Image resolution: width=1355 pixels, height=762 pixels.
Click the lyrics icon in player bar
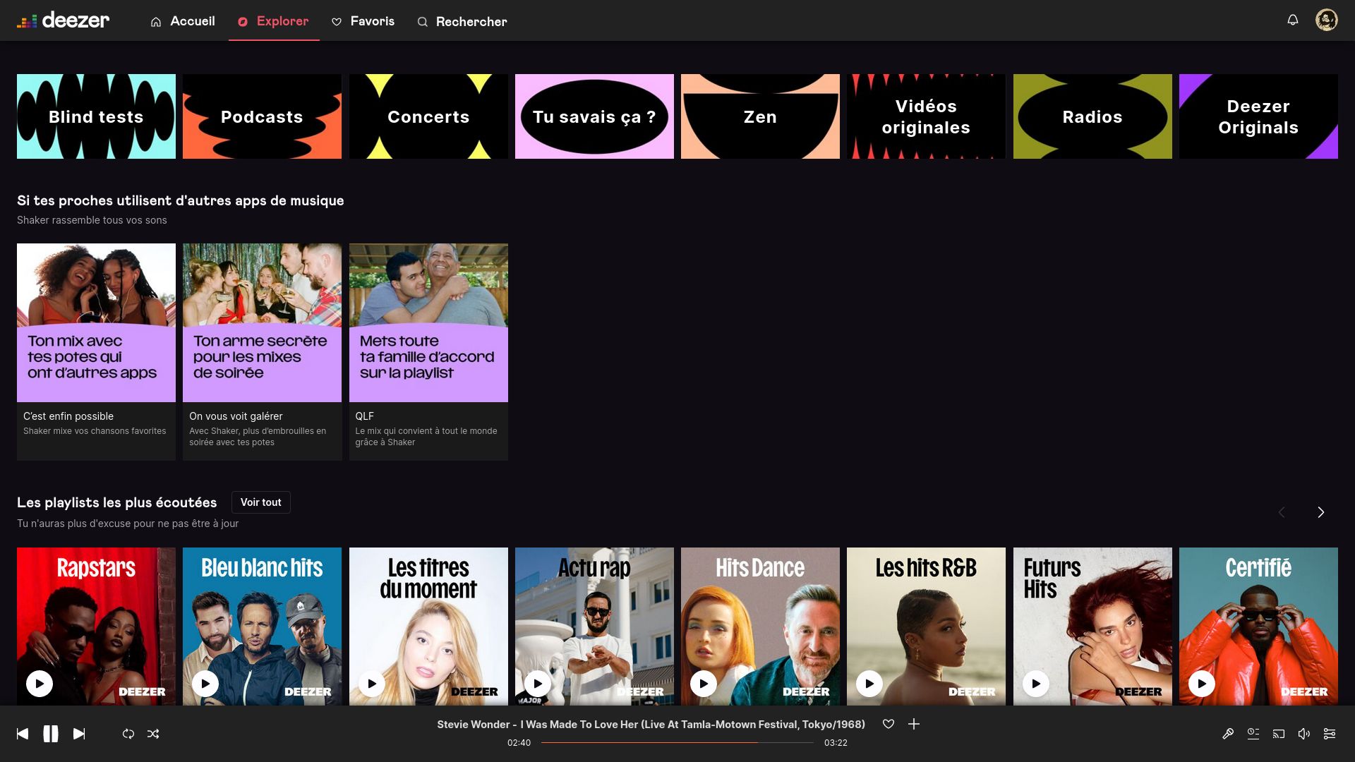(1227, 733)
